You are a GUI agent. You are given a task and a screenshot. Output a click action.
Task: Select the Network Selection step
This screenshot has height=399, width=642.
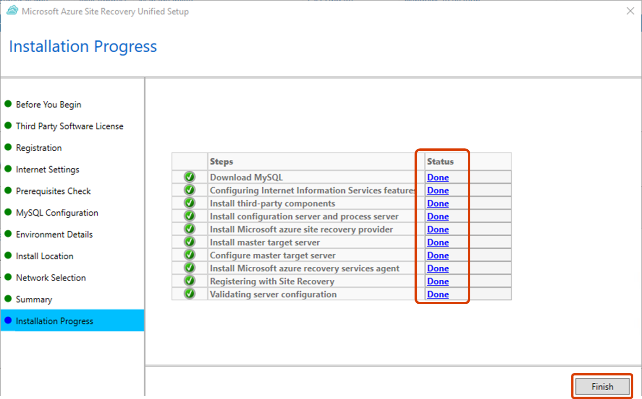51,277
